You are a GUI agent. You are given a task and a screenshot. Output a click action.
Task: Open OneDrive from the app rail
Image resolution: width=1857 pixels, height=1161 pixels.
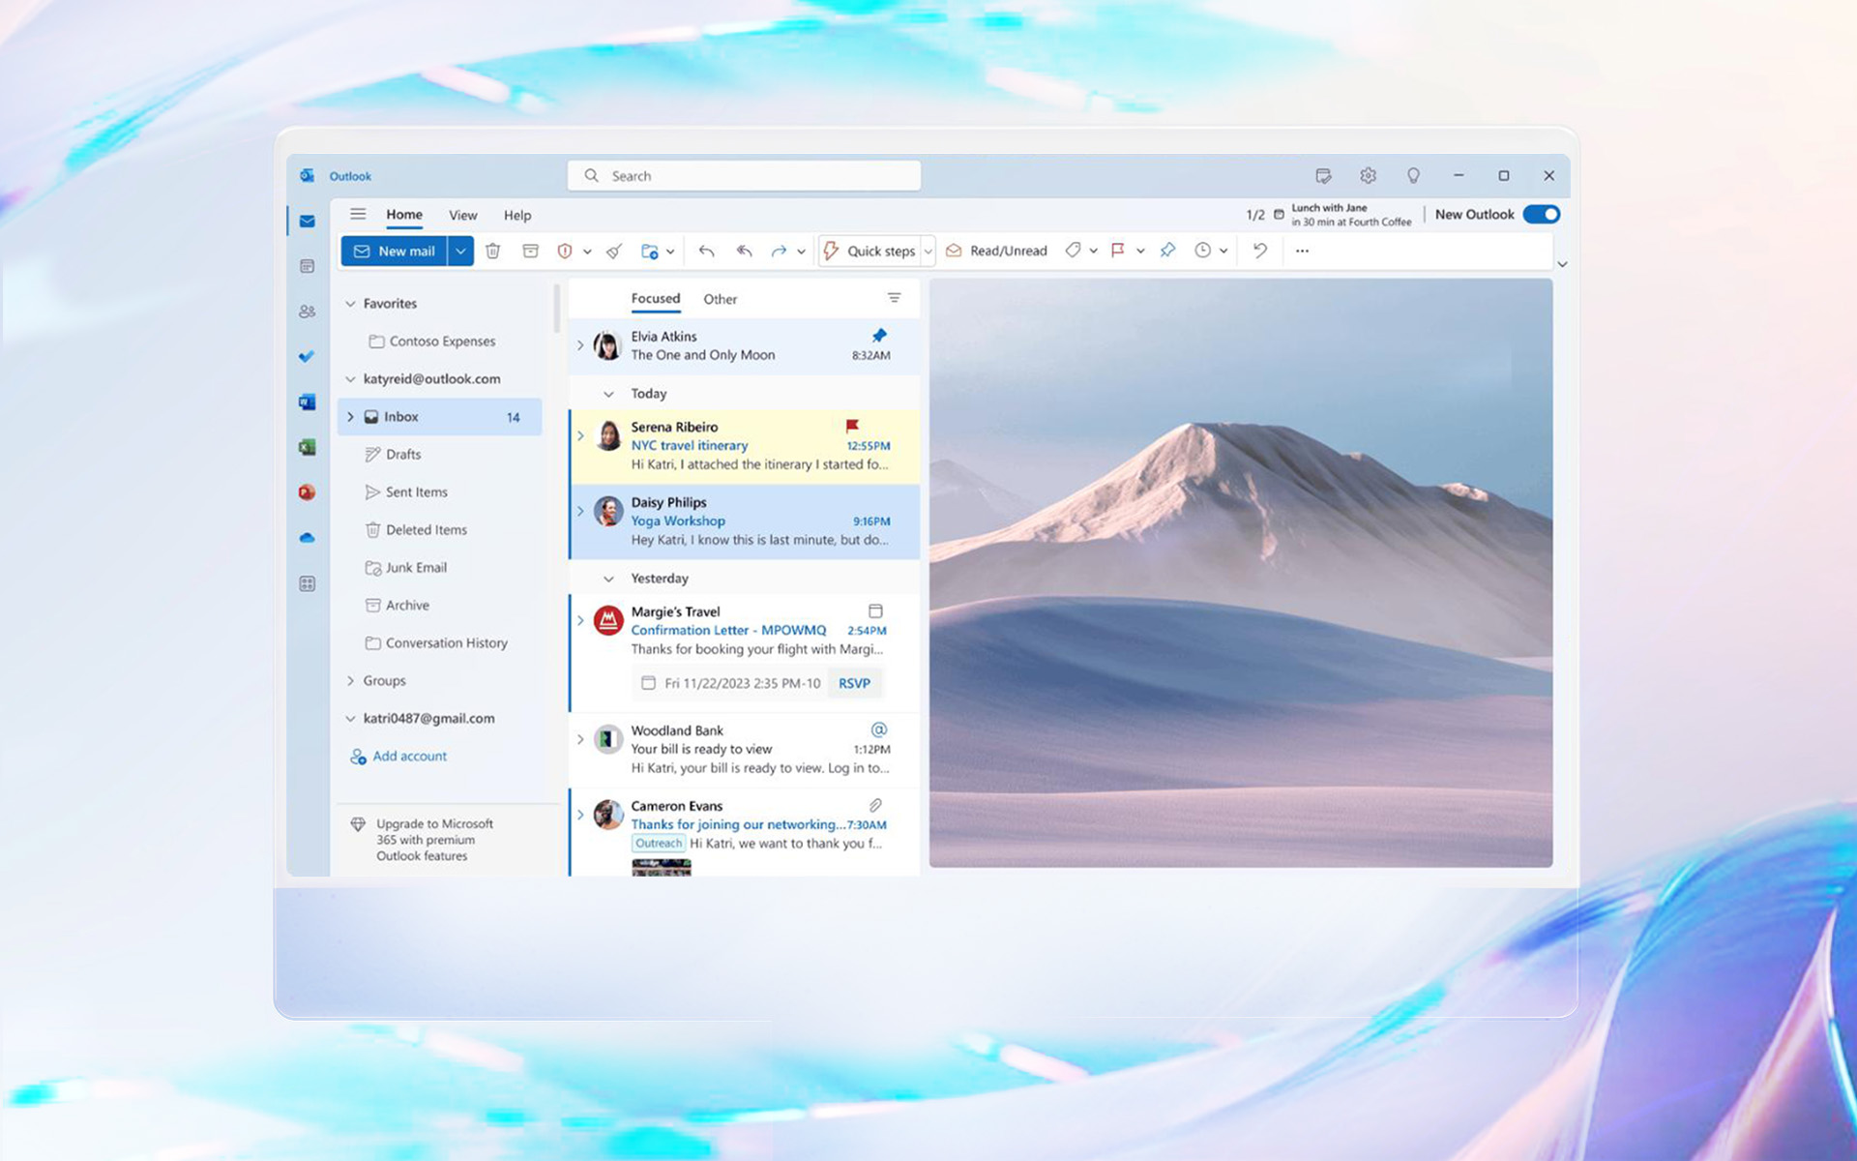click(307, 537)
